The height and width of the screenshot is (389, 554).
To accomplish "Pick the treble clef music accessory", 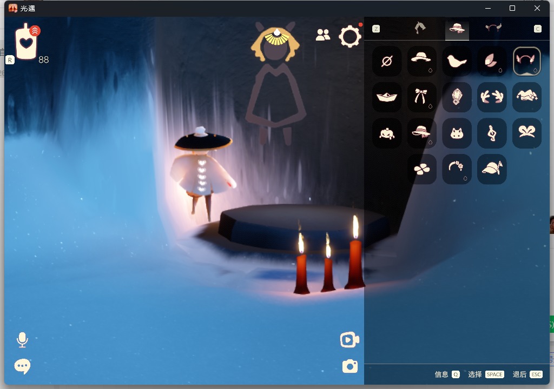I will pos(492,133).
